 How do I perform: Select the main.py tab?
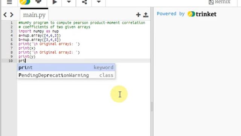pyautogui.click(x=34, y=15)
